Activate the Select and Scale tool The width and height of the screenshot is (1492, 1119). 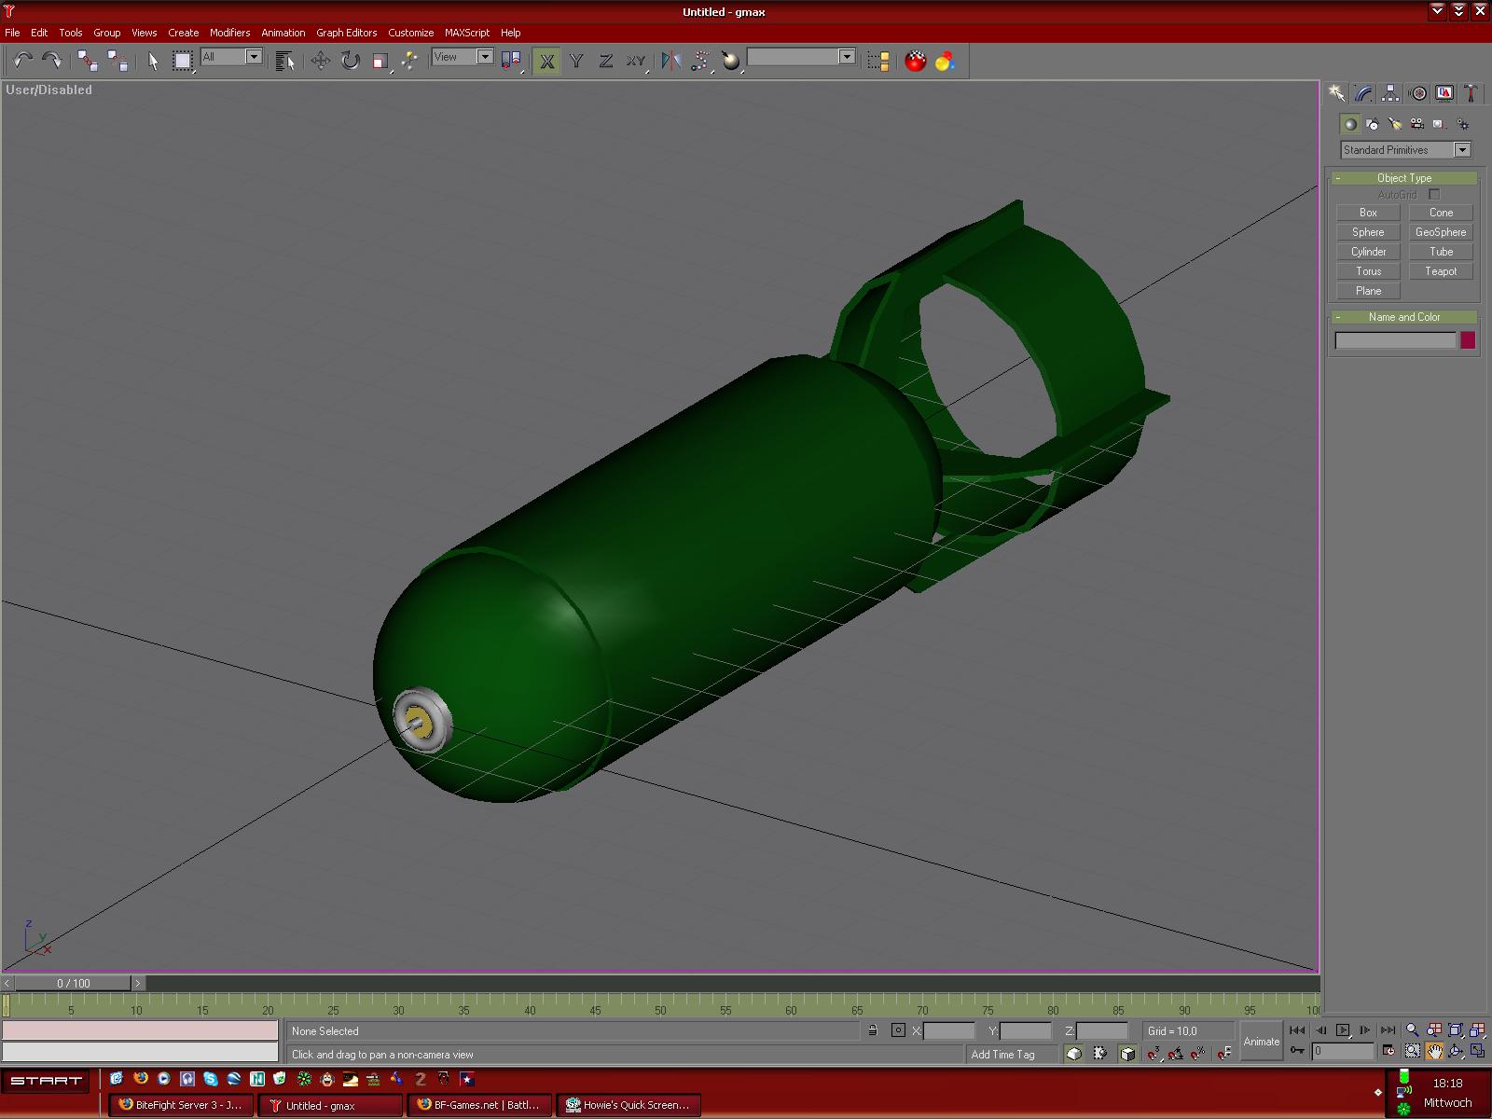[x=380, y=61]
